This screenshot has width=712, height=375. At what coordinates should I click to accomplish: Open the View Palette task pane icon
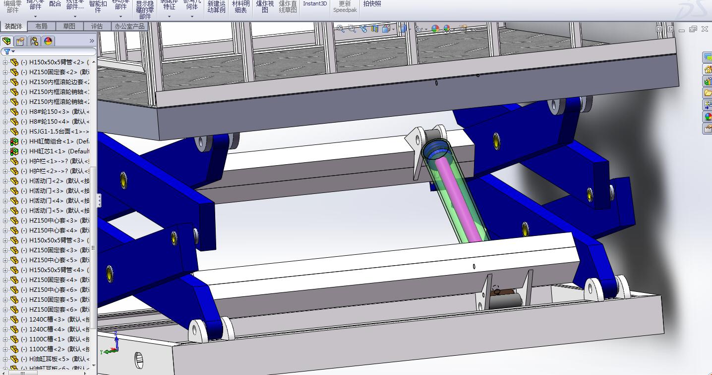(708, 105)
